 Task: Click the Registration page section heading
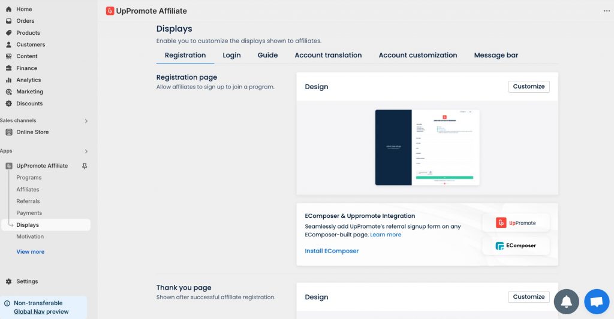pyautogui.click(x=187, y=77)
